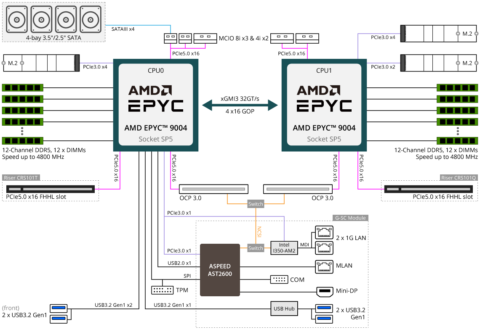The width and height of the screenshot is (480, 332).
Task: Click "Socket SP5" text inside CPU0
Action: point(156,139)
